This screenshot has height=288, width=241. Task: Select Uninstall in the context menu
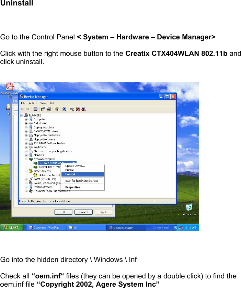tap(82, 175)
